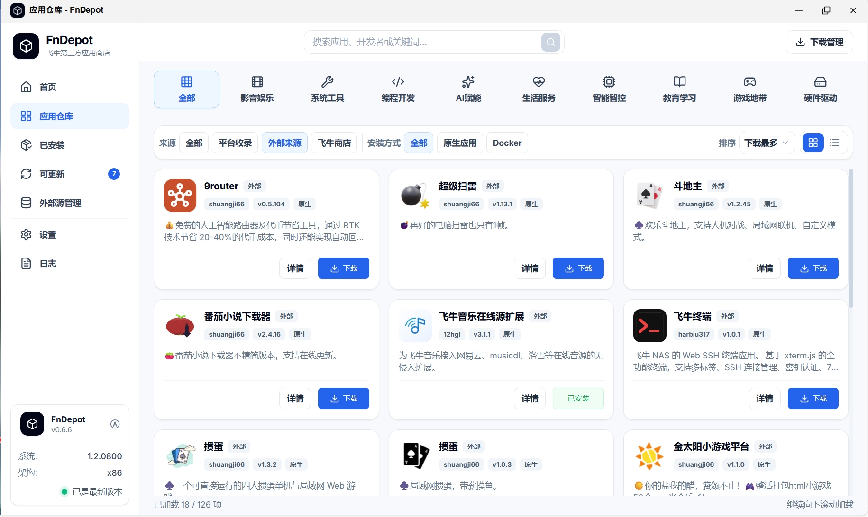Screen dimensions: 868x517
Task: Open 日志 in the sidebar
Action: coord(70,263)
